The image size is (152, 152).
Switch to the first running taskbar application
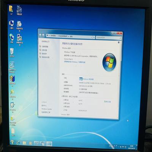[37, 144]
